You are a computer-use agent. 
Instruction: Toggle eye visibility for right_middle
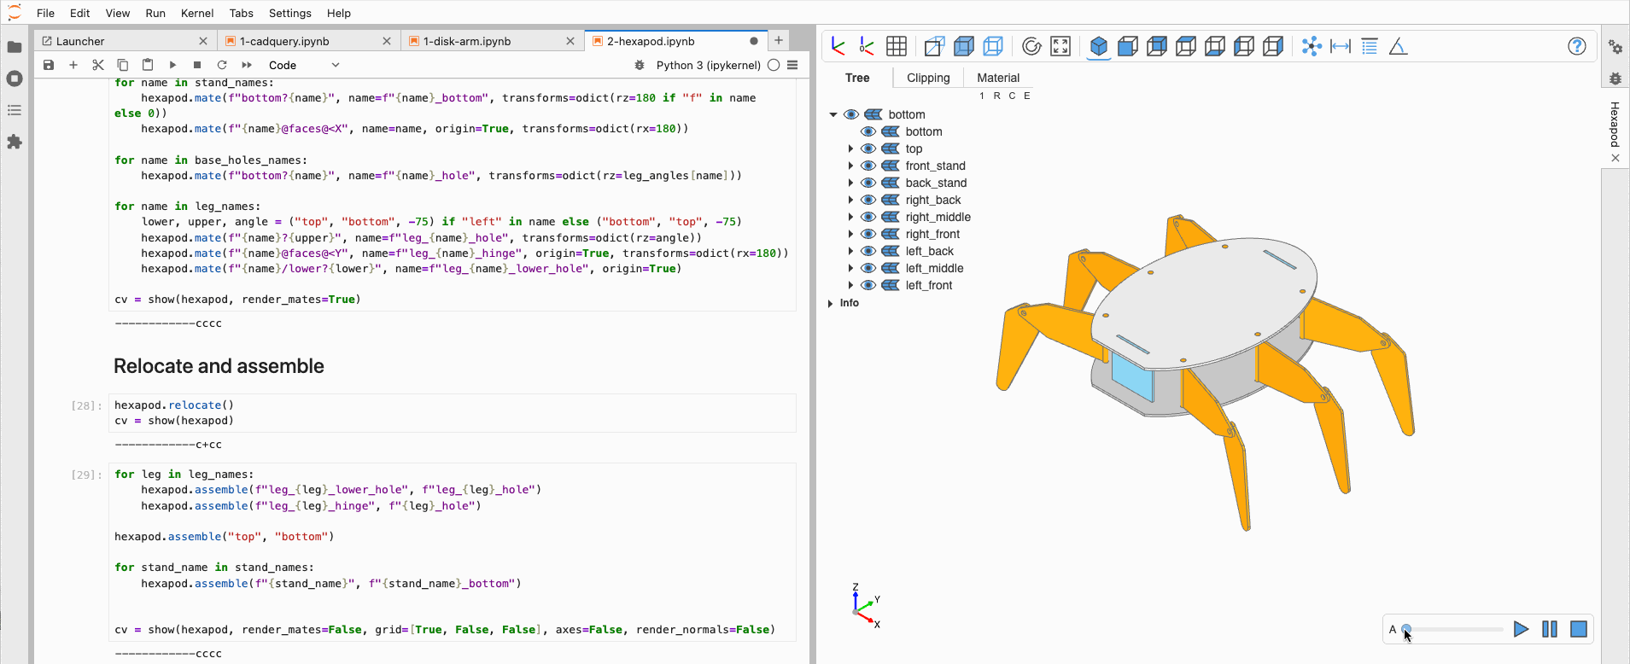pyautogui.click(x=868, y=217)
